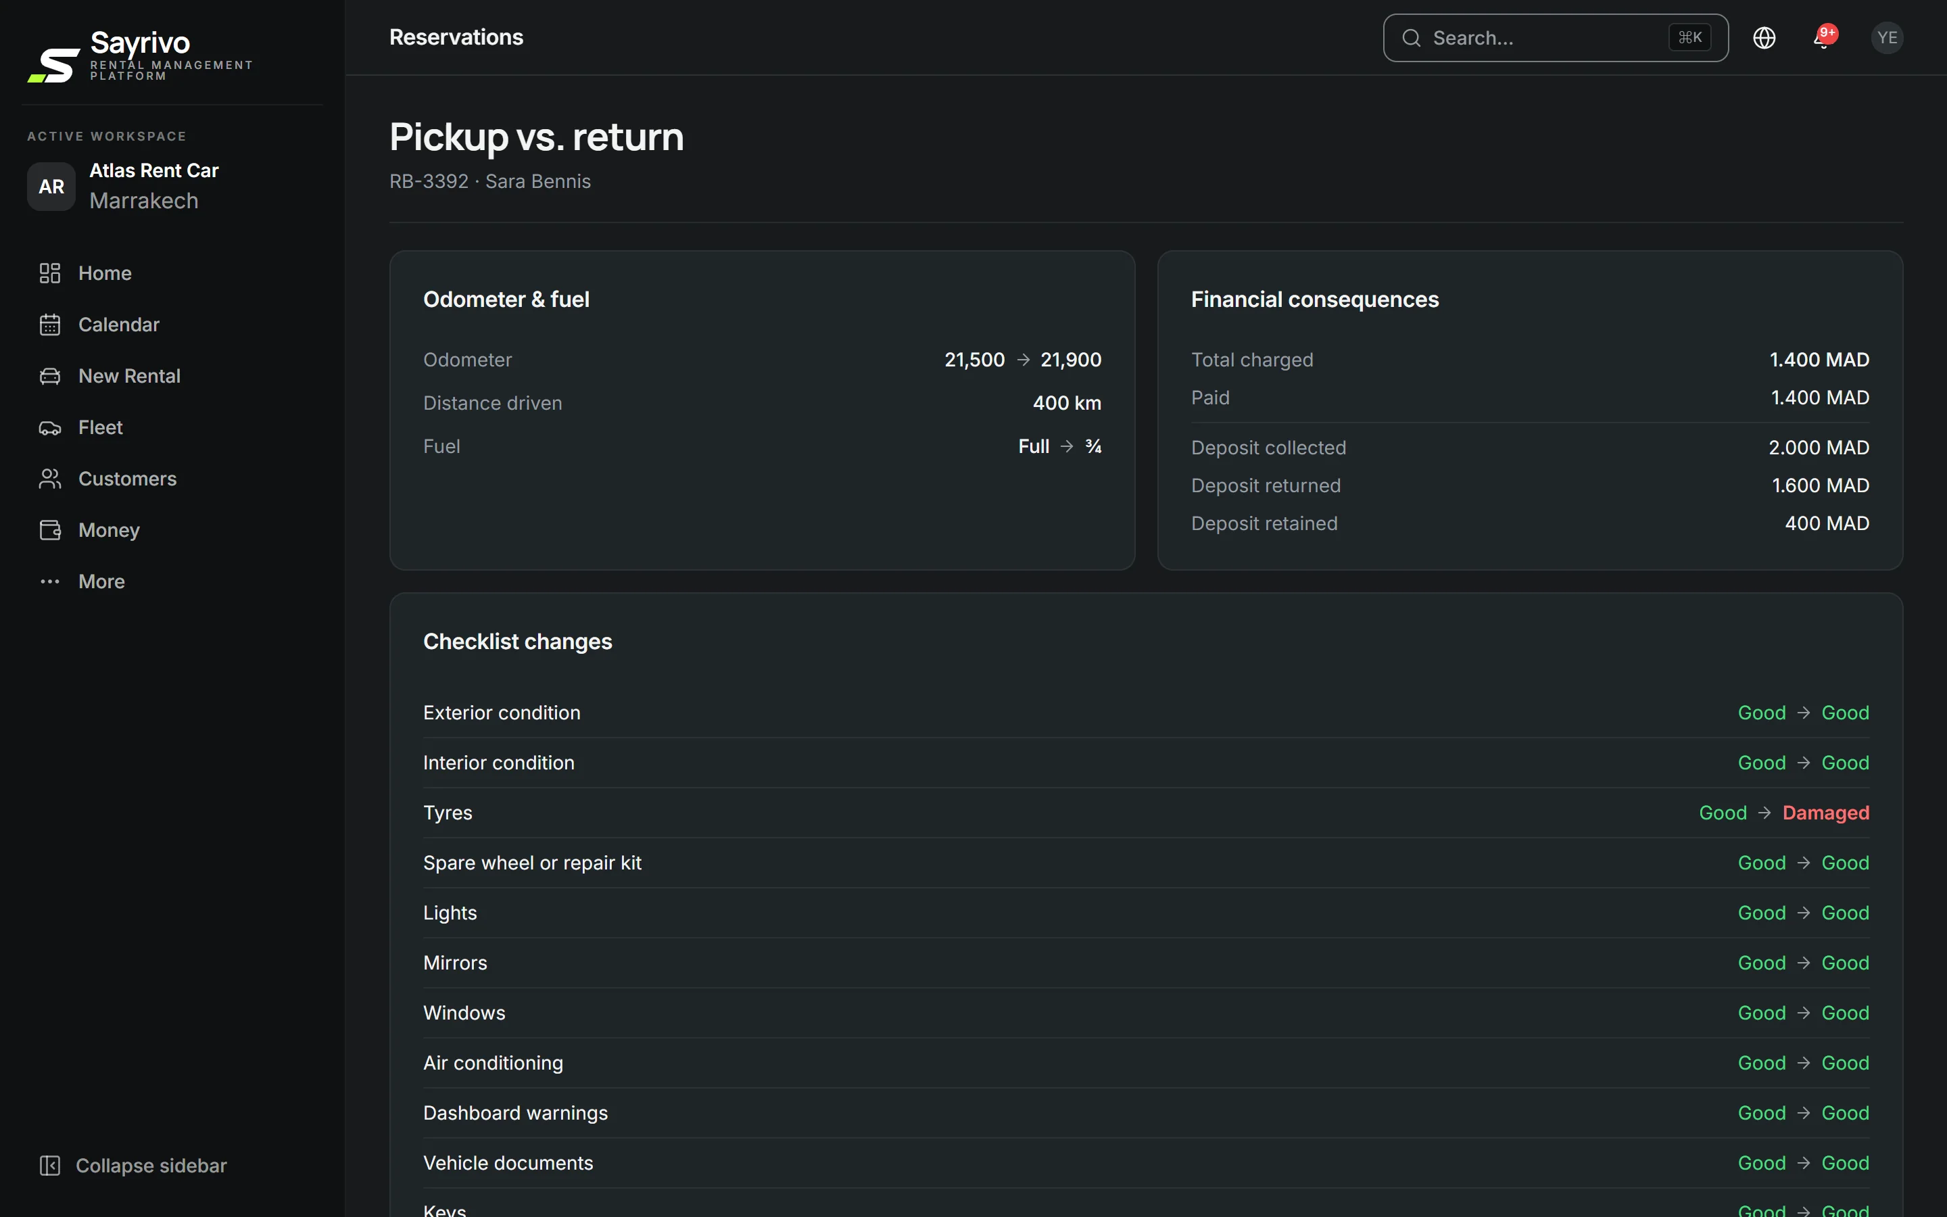Screen dimensions: 1947x1217
Task: Click the 'Spare wheel or repair kit' row
Action: click(x=1146, y=863)
